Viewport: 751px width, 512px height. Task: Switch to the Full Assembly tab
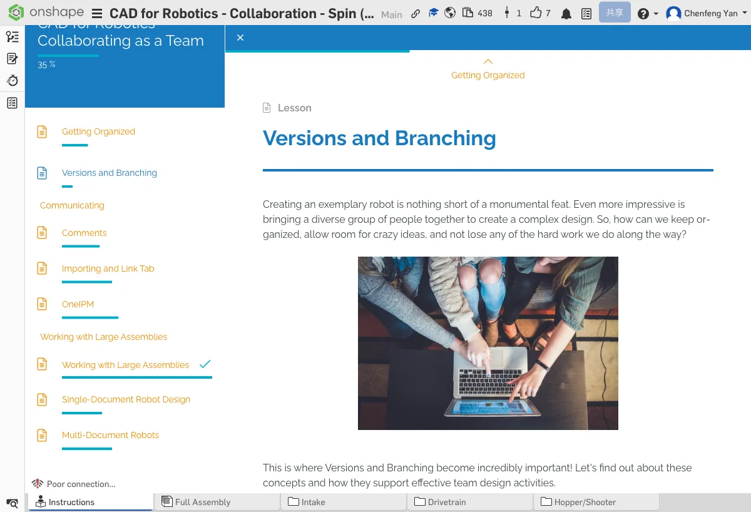click(203, 502)
